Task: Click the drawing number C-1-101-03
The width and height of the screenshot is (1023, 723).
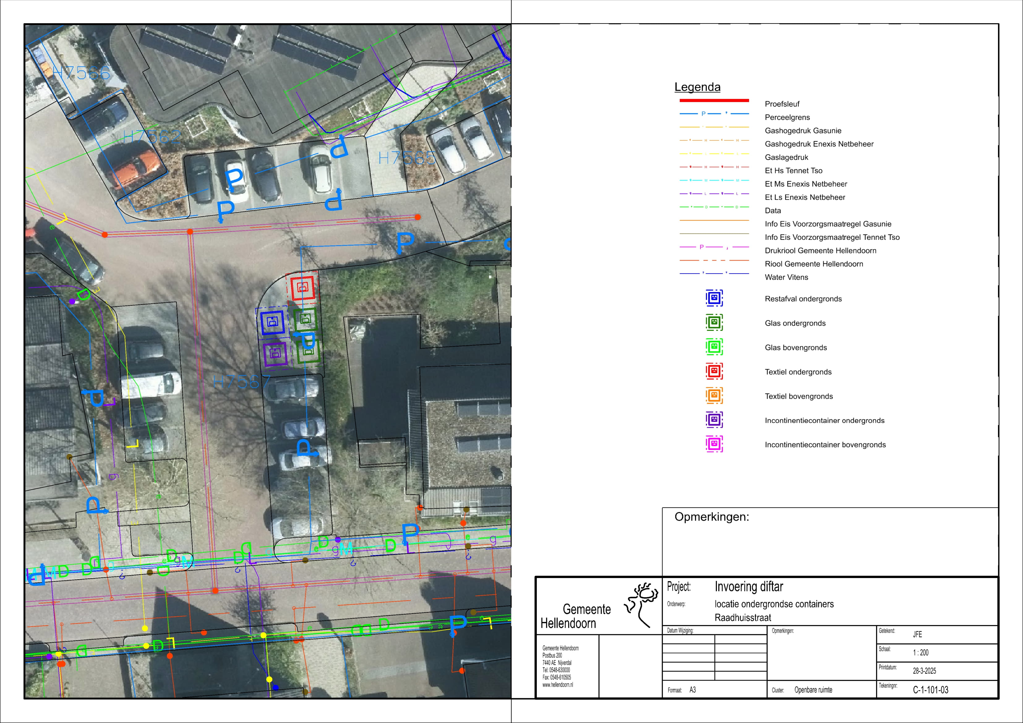Action: [x=930, y=690]
